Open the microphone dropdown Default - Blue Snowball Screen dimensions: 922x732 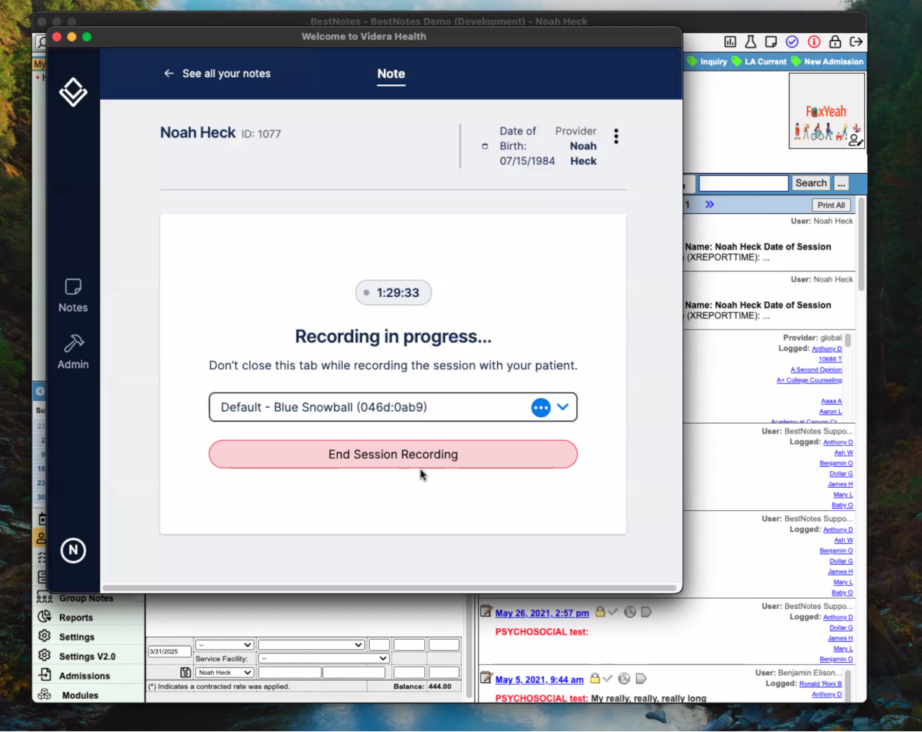click(x=393, y=407)
